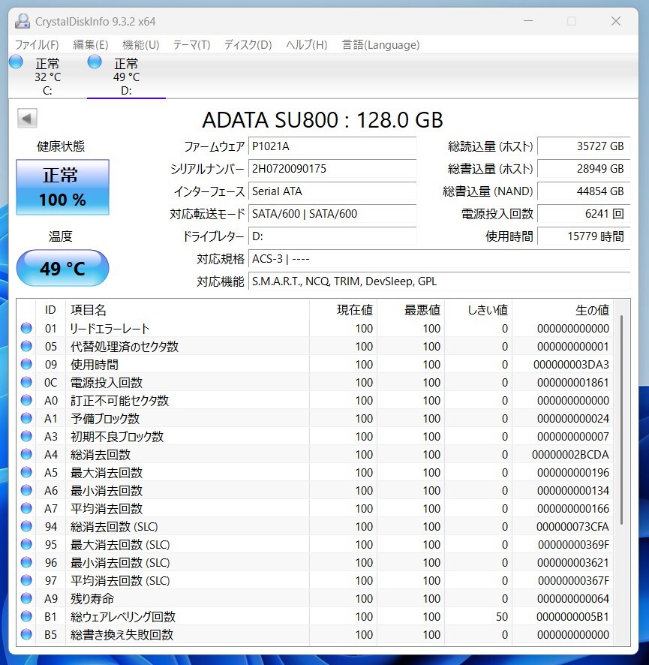649x665 pixels.
Task: Click status orb of row 05 代替処理済のセクタ数
Action: [26, 347]
